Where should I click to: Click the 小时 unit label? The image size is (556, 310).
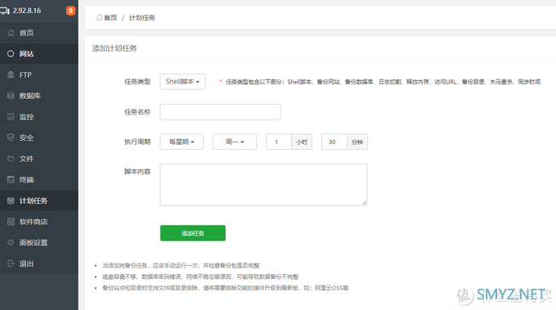tap(302, 142)
